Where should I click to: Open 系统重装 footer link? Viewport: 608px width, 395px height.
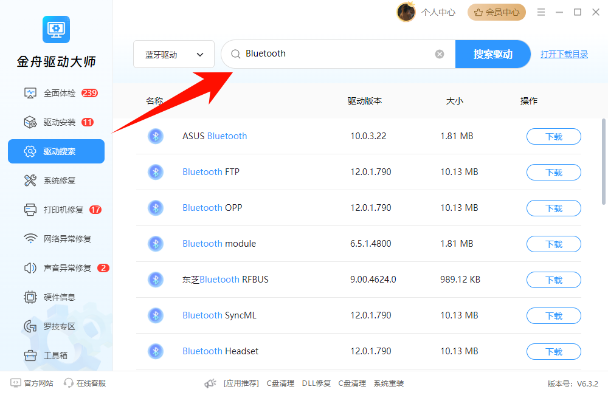389,383
